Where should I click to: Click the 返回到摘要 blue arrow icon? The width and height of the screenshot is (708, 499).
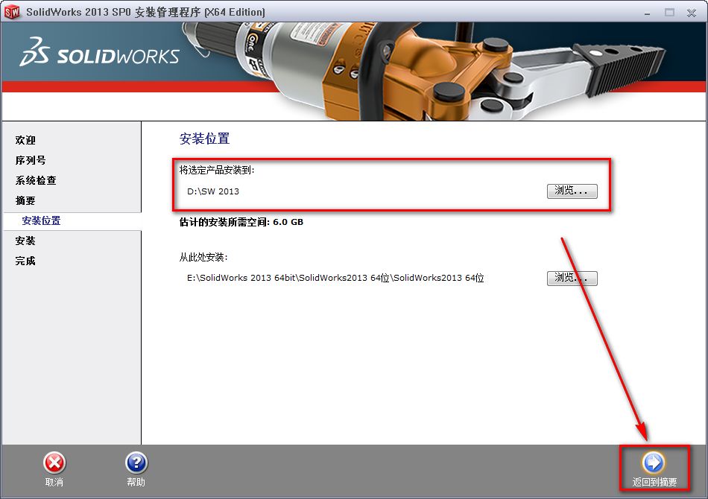[652, 464]
